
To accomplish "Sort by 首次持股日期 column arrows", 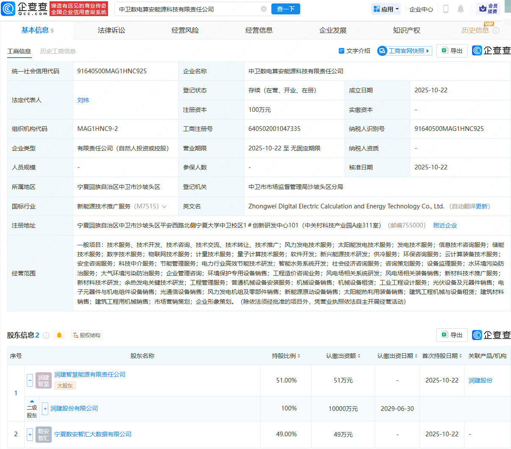I will coord(461,356).
